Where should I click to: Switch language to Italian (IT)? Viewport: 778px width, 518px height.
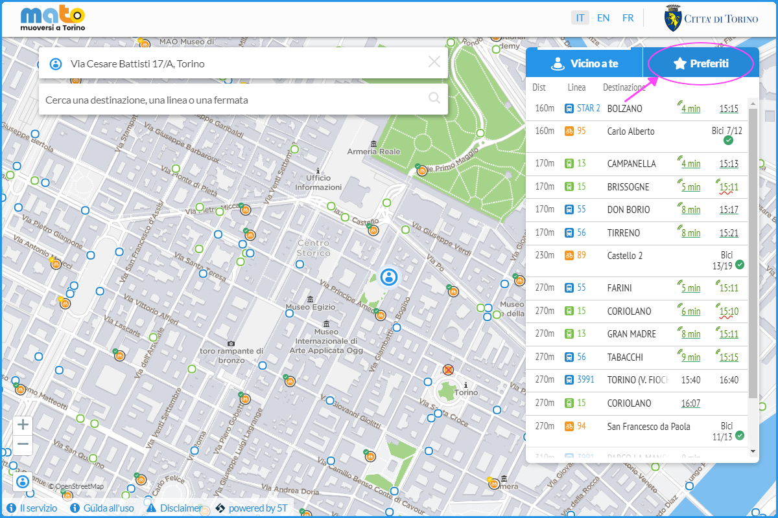click(x=580, y=18)
